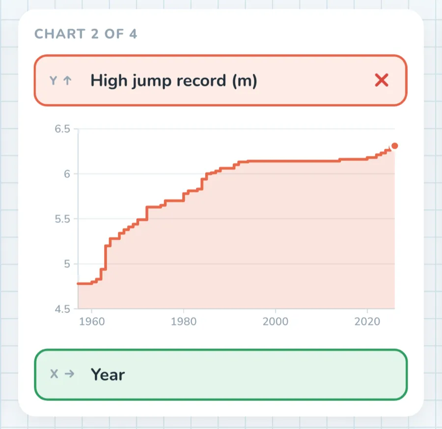Click the 6.5 y-axis tick label
Image resolution: width=442 pixels, height=429 pixels.
tap(62, 129)
